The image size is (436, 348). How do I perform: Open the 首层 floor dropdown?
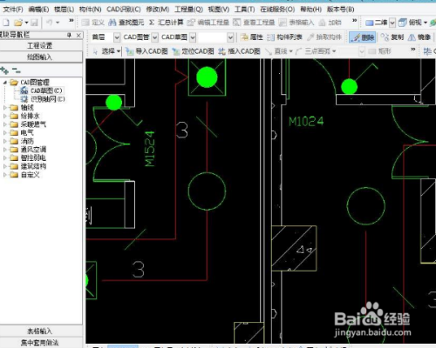click(x=117, y=37)
